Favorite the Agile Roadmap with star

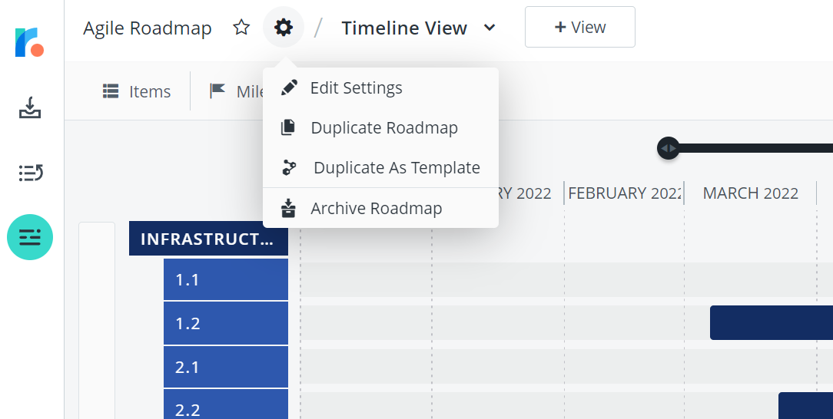241,27
